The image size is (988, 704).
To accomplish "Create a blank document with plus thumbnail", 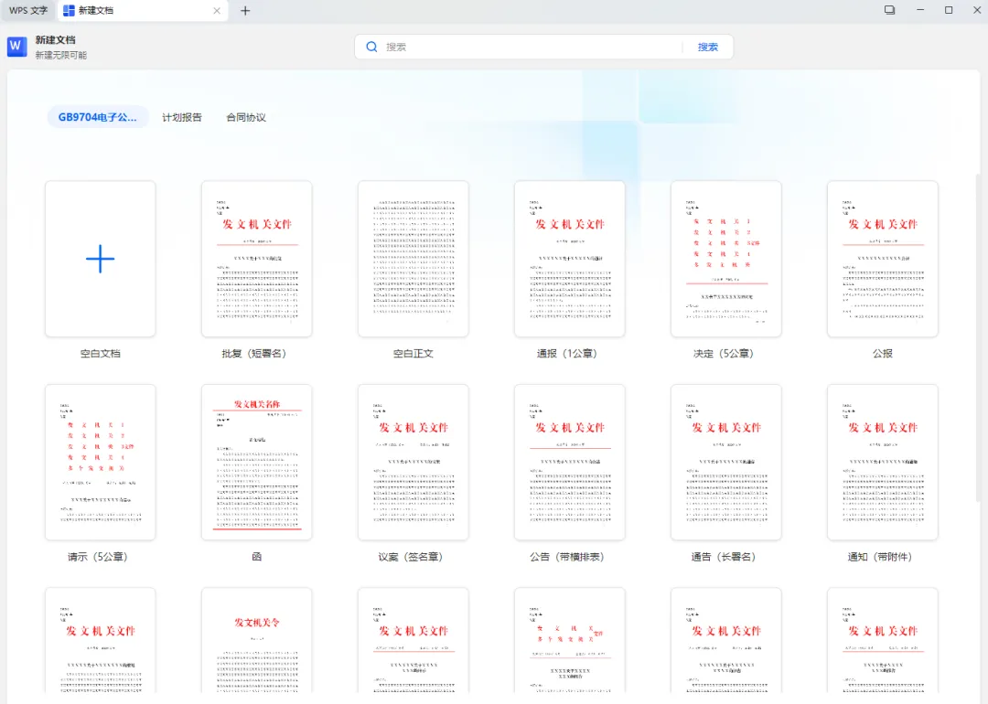I will pyautogui.click(x=101, y=259).
